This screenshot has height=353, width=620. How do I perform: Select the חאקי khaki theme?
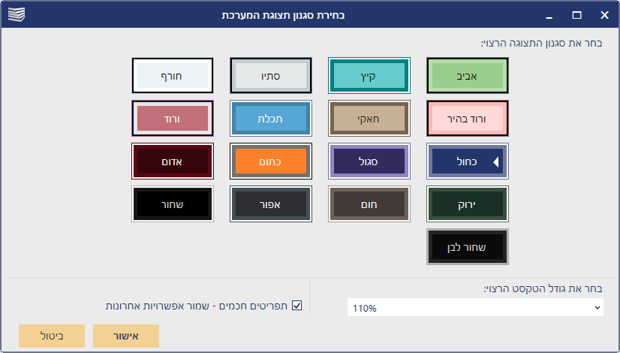click(x=369, y=119)
